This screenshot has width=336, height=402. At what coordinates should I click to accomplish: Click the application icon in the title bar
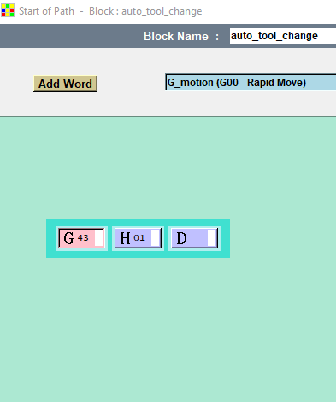coord(8,10)
